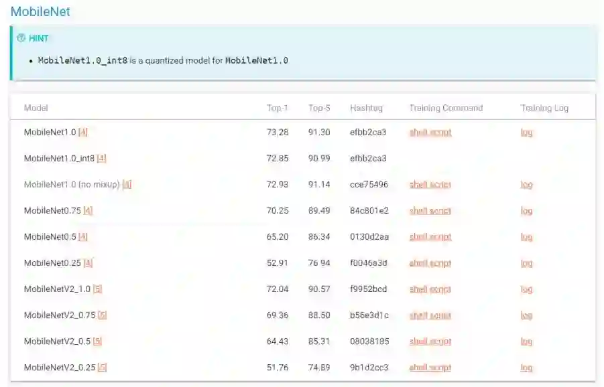Select the Top-5 value 90.99
This screenshot has height=387, width=604.
[x=319, y=159]
